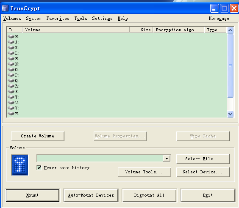Choose the drive icon for V:
Screen dimensions: 239x208
[11, 108]
